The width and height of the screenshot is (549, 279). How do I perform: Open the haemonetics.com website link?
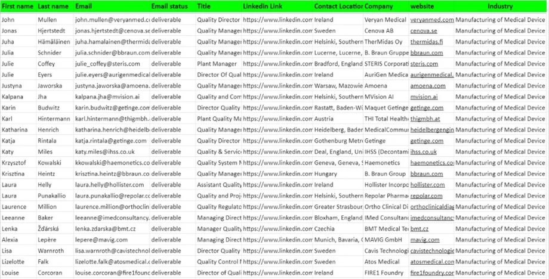coord(431,163)
